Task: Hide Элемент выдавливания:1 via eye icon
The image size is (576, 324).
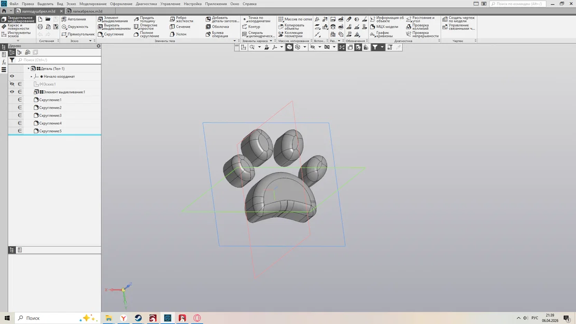Action: (x=12, y=92)
